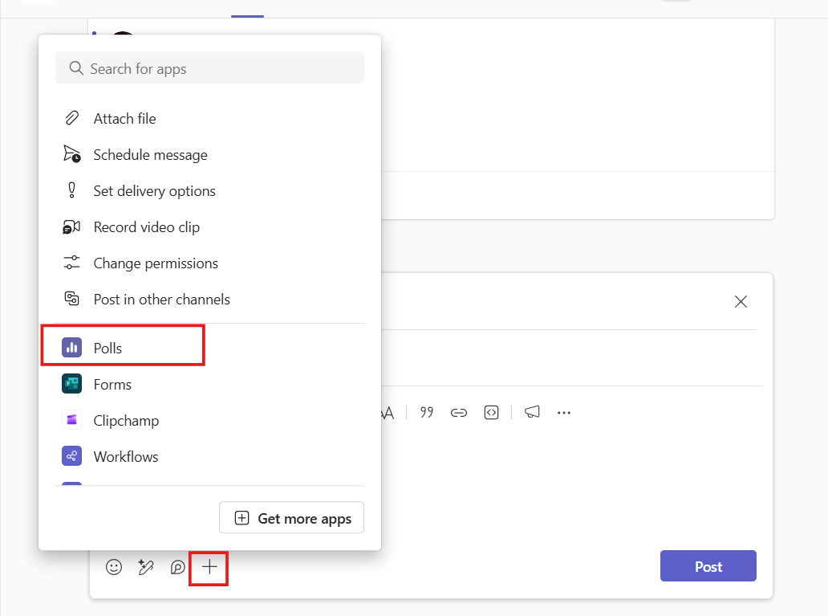This screenshot has width=828, height=616.
Task: Choose the Schedule message option
Action: (x=150, y=155)
